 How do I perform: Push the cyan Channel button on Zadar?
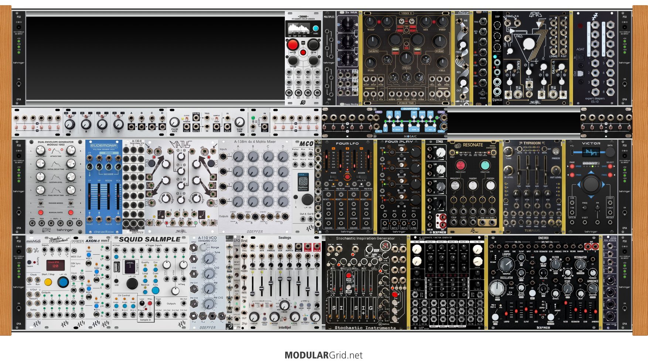[x=316, y=28]
